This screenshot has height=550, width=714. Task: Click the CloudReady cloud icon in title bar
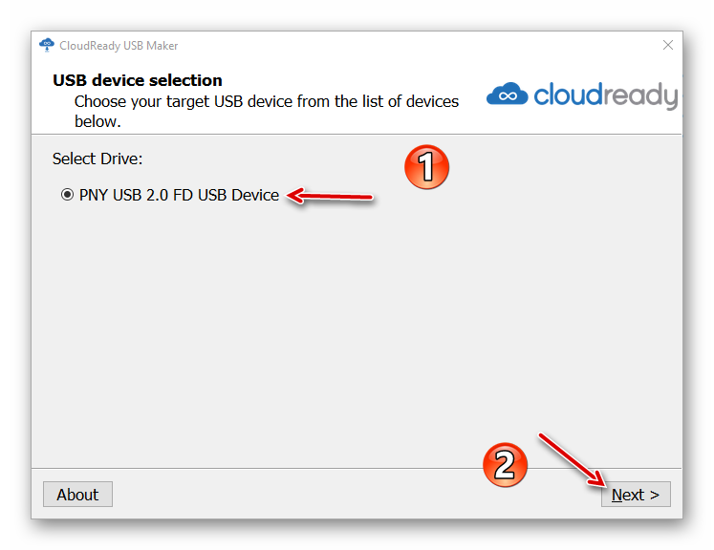tap(47, 45)
